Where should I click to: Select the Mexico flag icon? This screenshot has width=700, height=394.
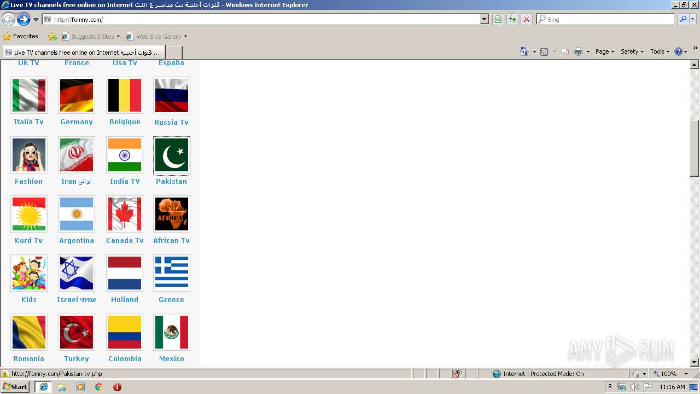[172, 332]
